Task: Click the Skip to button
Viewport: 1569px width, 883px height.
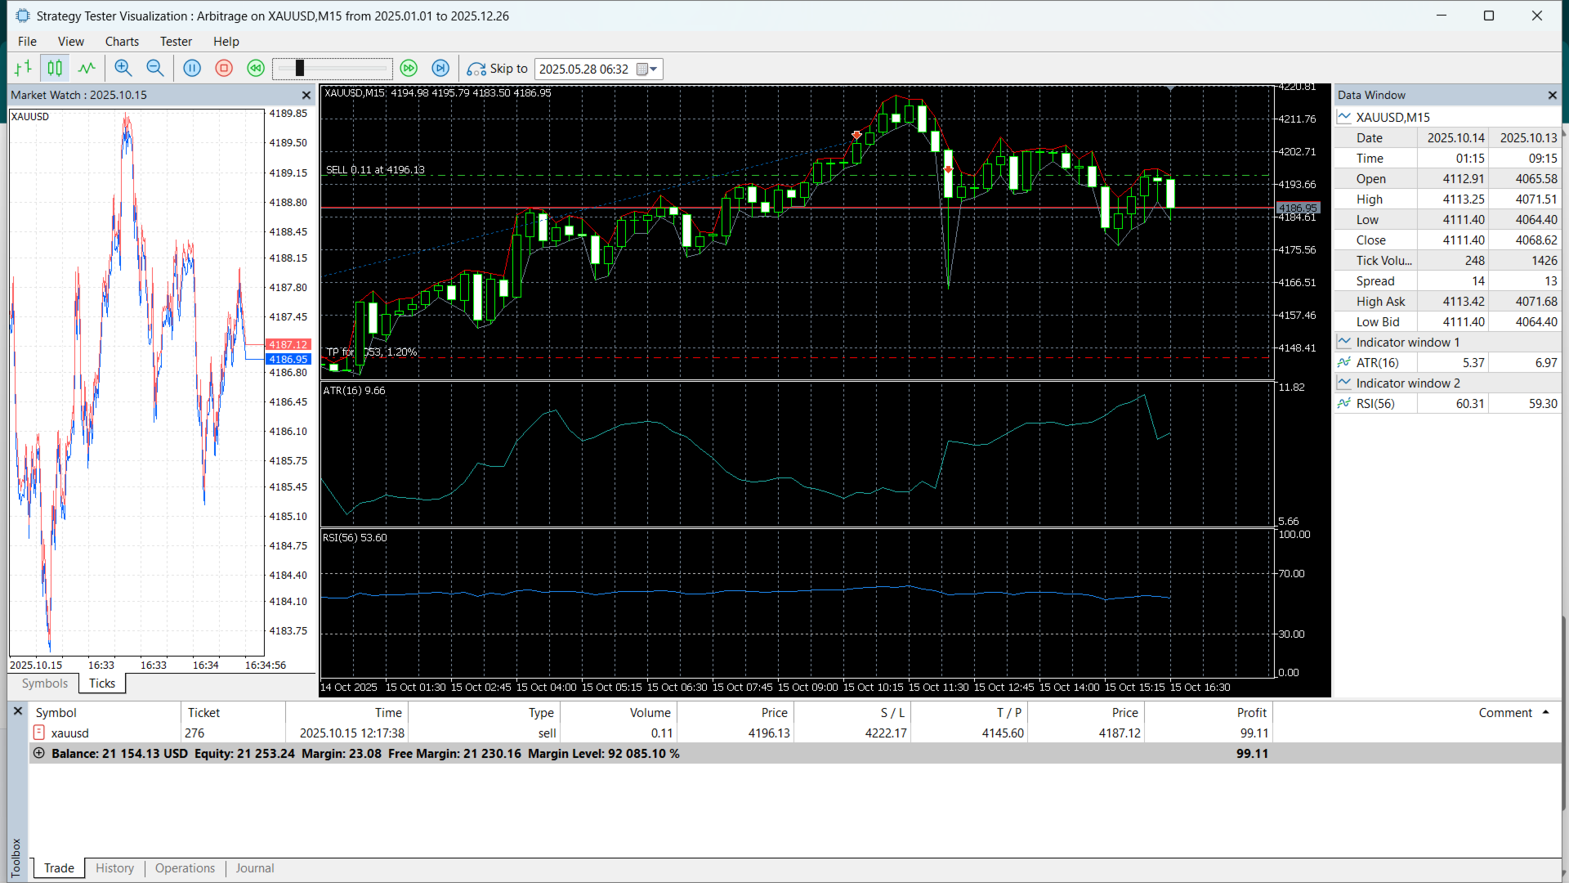Action: coord(497,69)
